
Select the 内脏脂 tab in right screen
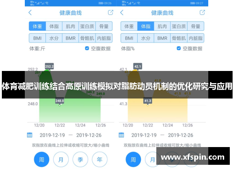click(x=196, y=38)
